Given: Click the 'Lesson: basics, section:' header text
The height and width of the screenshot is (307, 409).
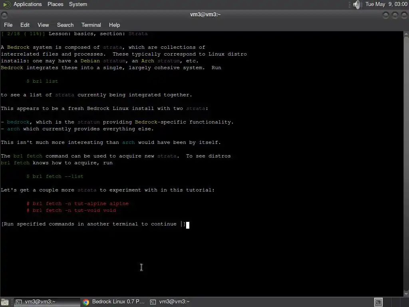Looking at the screenshot, I should [87, 34].
